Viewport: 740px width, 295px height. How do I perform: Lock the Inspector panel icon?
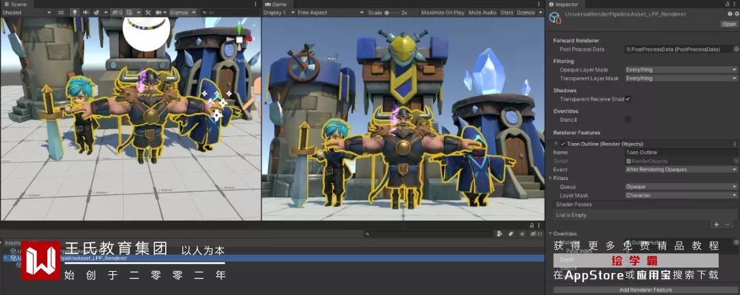[728, 4]
